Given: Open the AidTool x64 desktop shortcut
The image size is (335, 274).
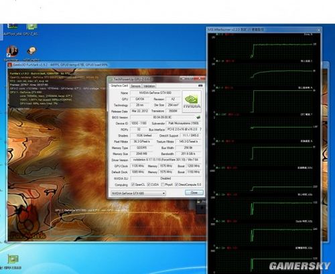Looking at the screenshot, I should coord(12,29).
